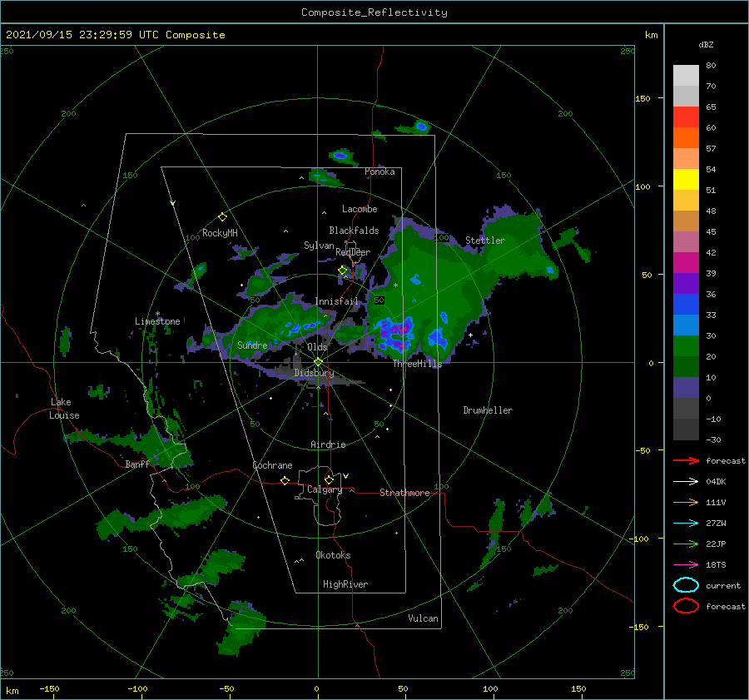Click the white plus marker south of Stettler
This screenshot has height=700, width=749.
pyautogui.click(x=470, y=335)
